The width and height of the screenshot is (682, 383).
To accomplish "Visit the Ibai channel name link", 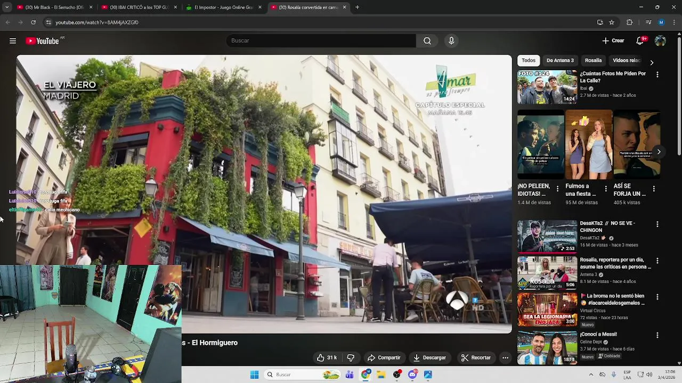I will [x=583, y=88].
